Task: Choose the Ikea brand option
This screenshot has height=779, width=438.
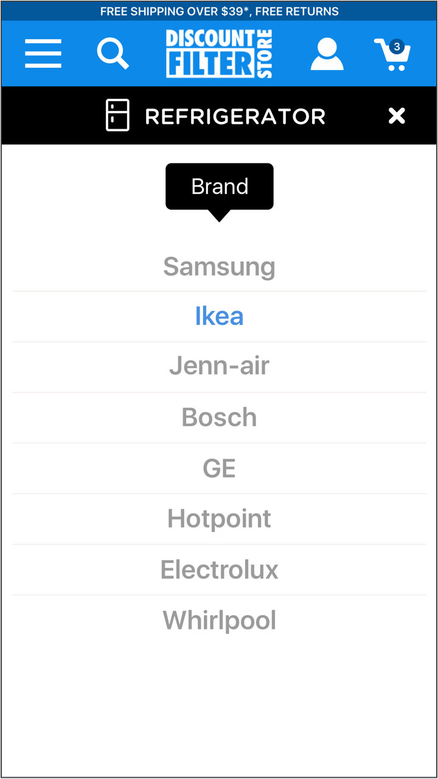Action: pos(219,316)
